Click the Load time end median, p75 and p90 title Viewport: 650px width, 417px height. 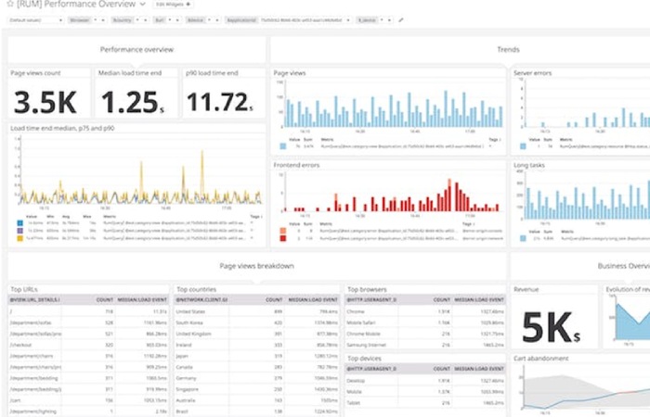tap(62, 128)
